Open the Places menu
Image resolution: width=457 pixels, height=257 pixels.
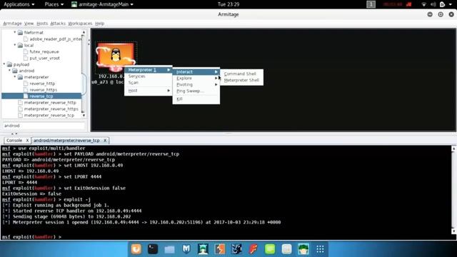(54, 4)
